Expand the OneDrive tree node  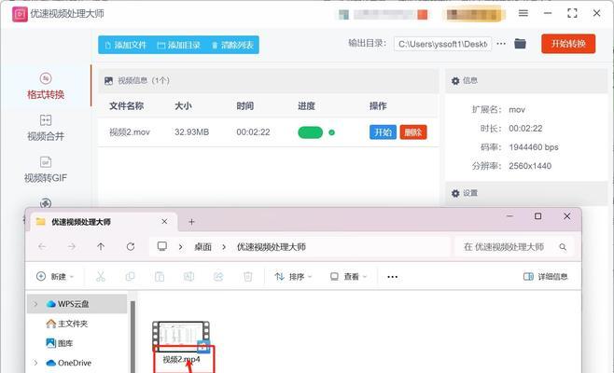click(x=35, y=363)
